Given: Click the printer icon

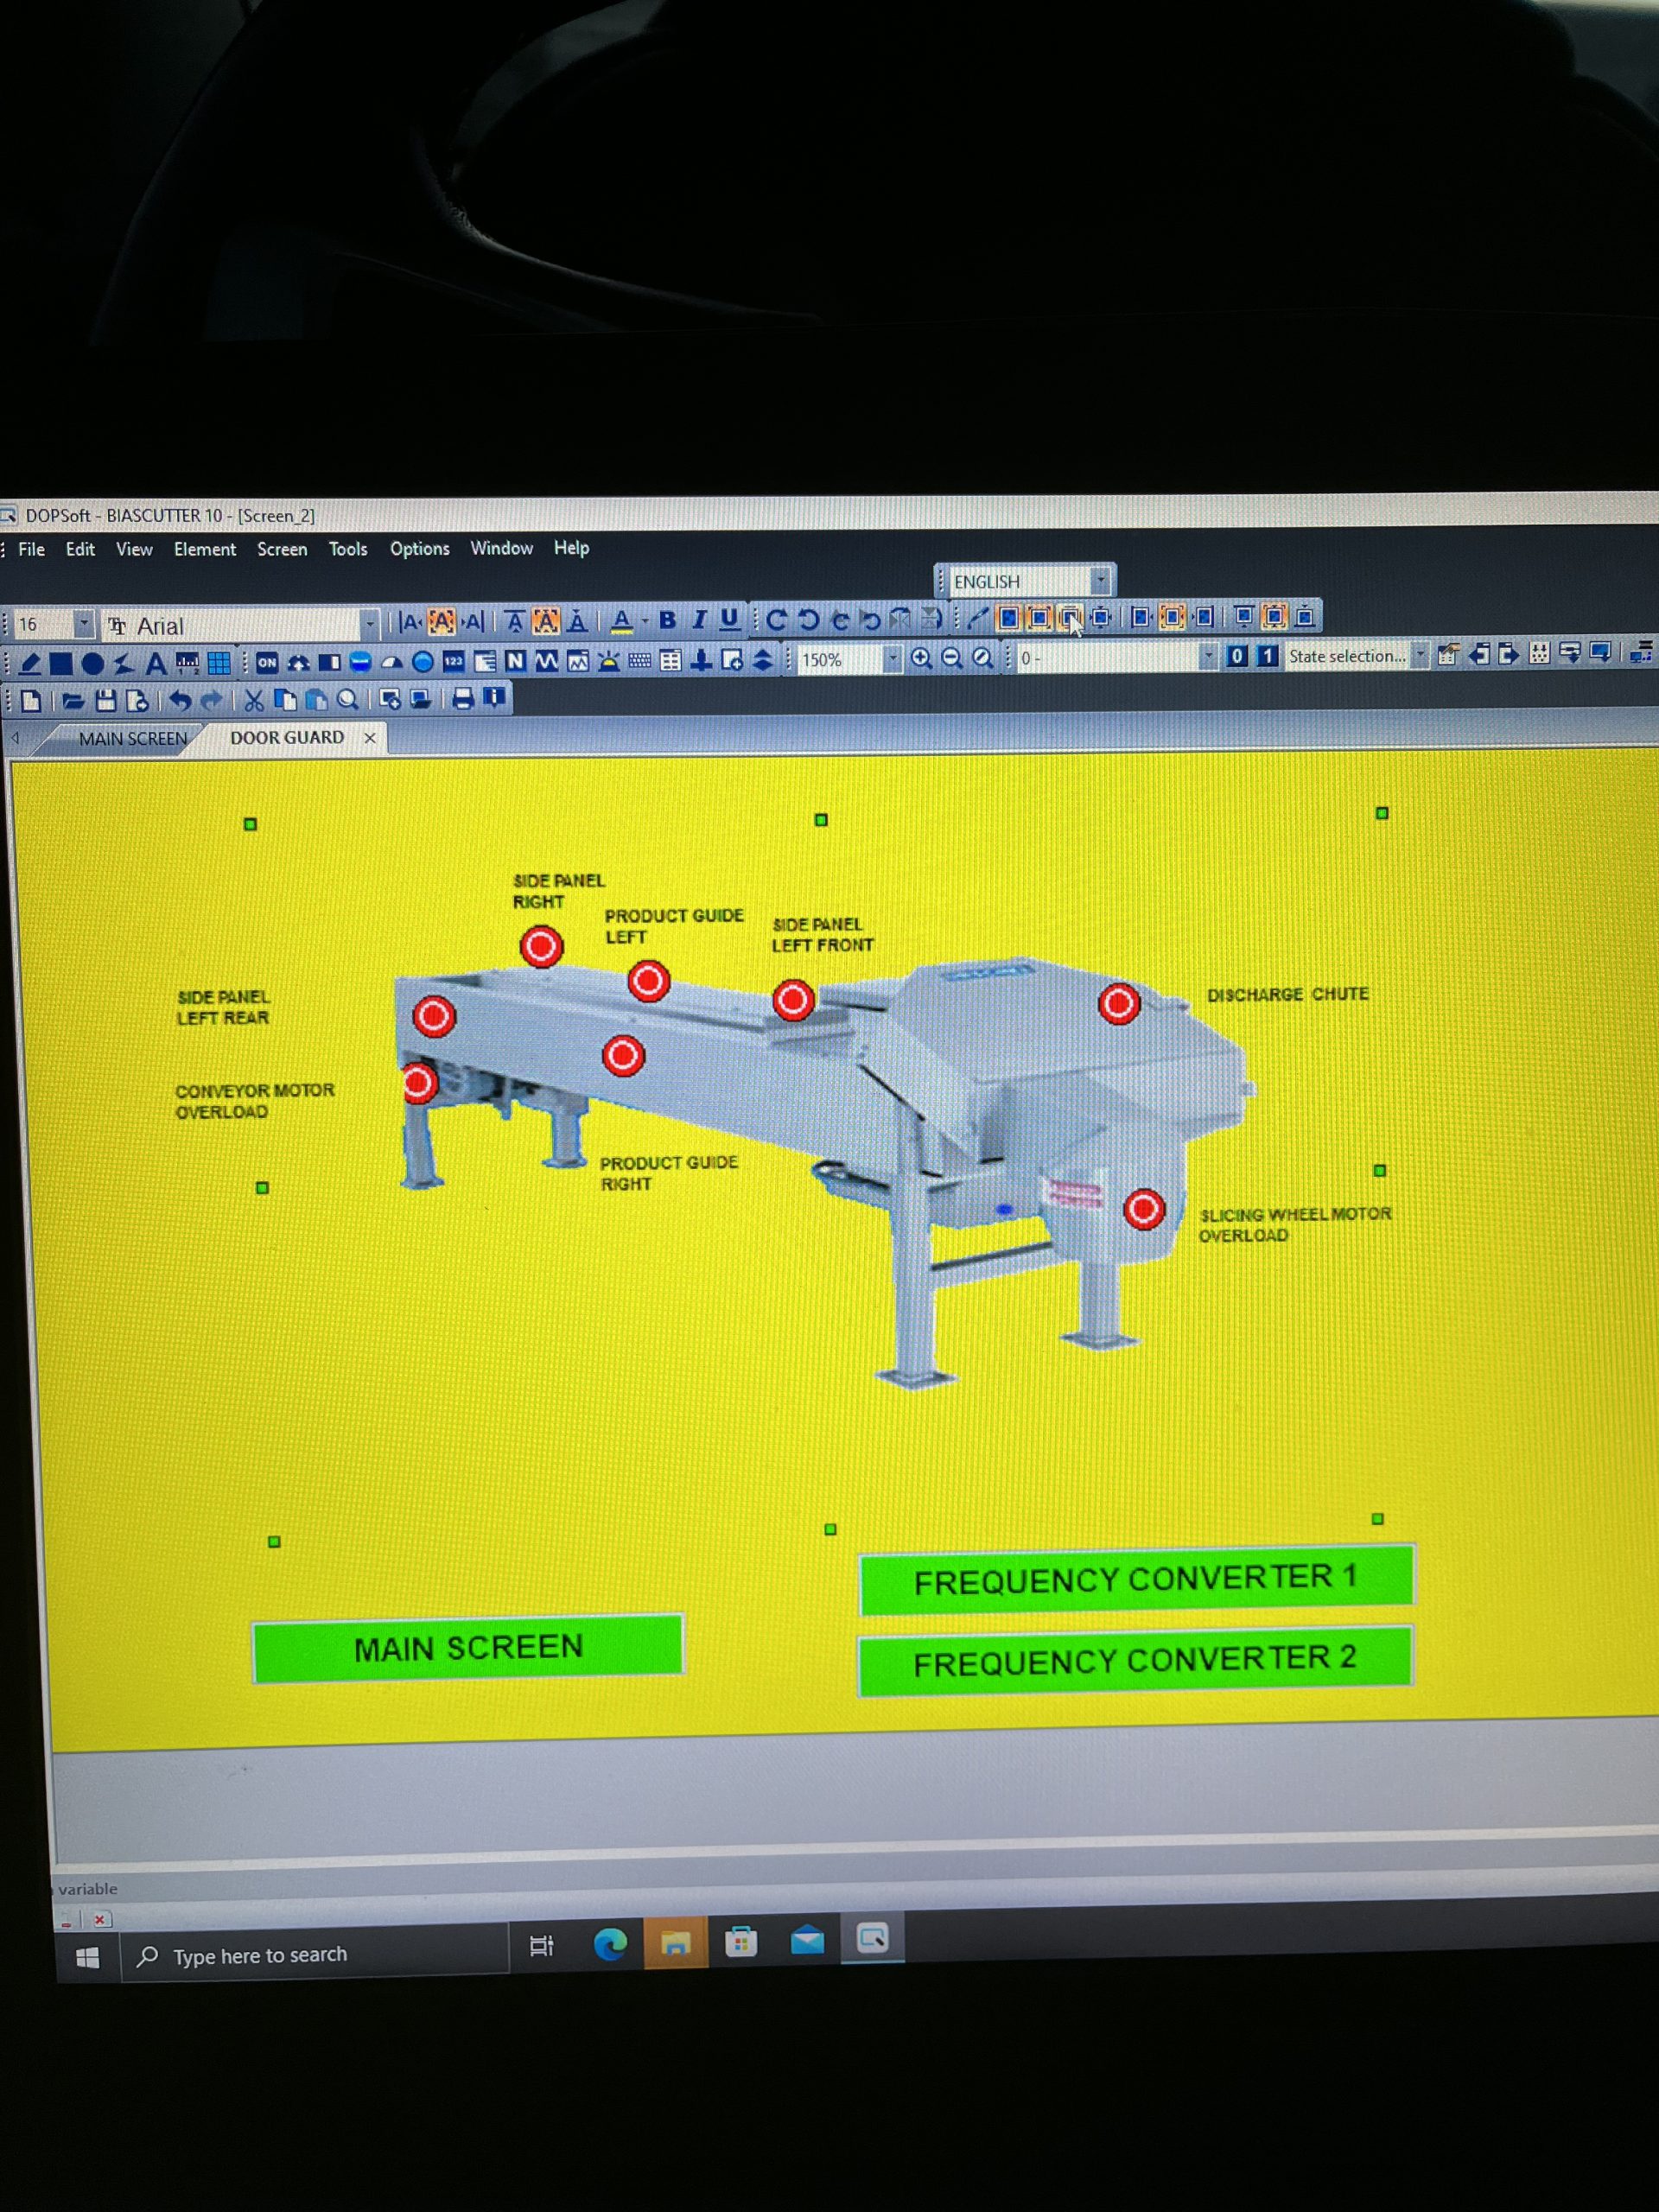Looking at the screenshot, I should click(x=462, y=699).
